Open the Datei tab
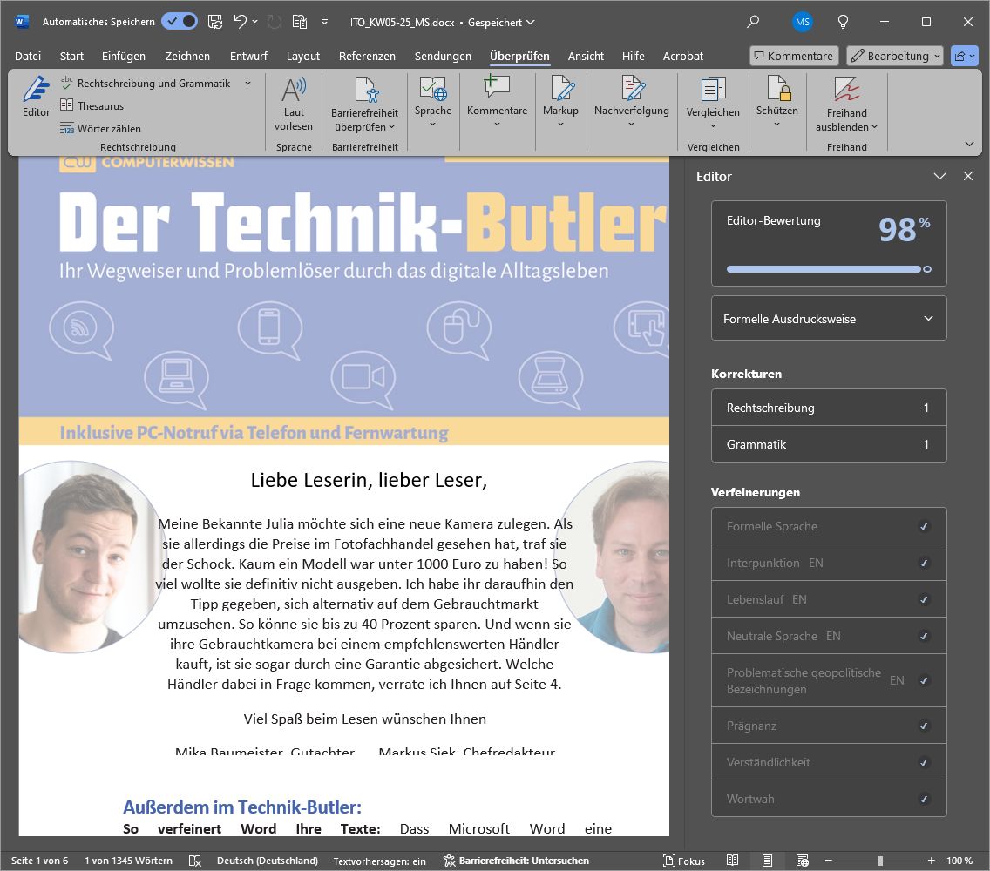The height and width of the screenshot is (871, 990). pyautogui.click(x=28, y=56)
